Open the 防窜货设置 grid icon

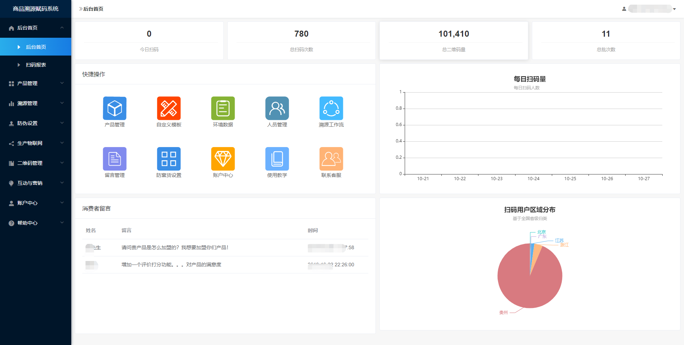pos(169,159)
